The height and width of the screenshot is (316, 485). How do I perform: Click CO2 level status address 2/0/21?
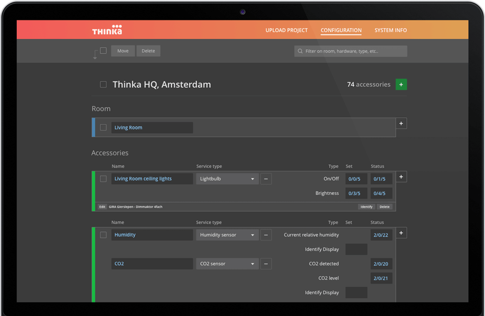(382, 278)
